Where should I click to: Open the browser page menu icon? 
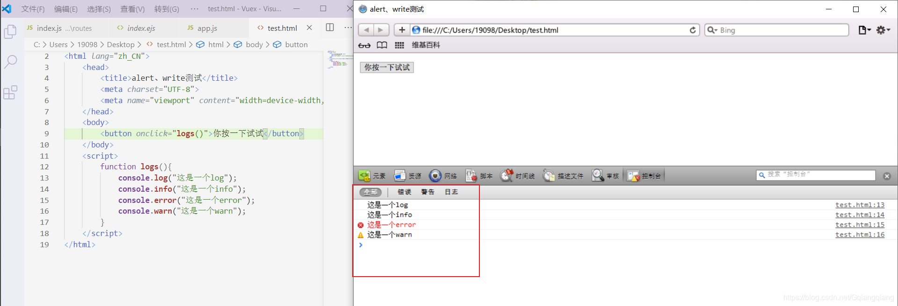pyautogui.click(x=864, y=30)
